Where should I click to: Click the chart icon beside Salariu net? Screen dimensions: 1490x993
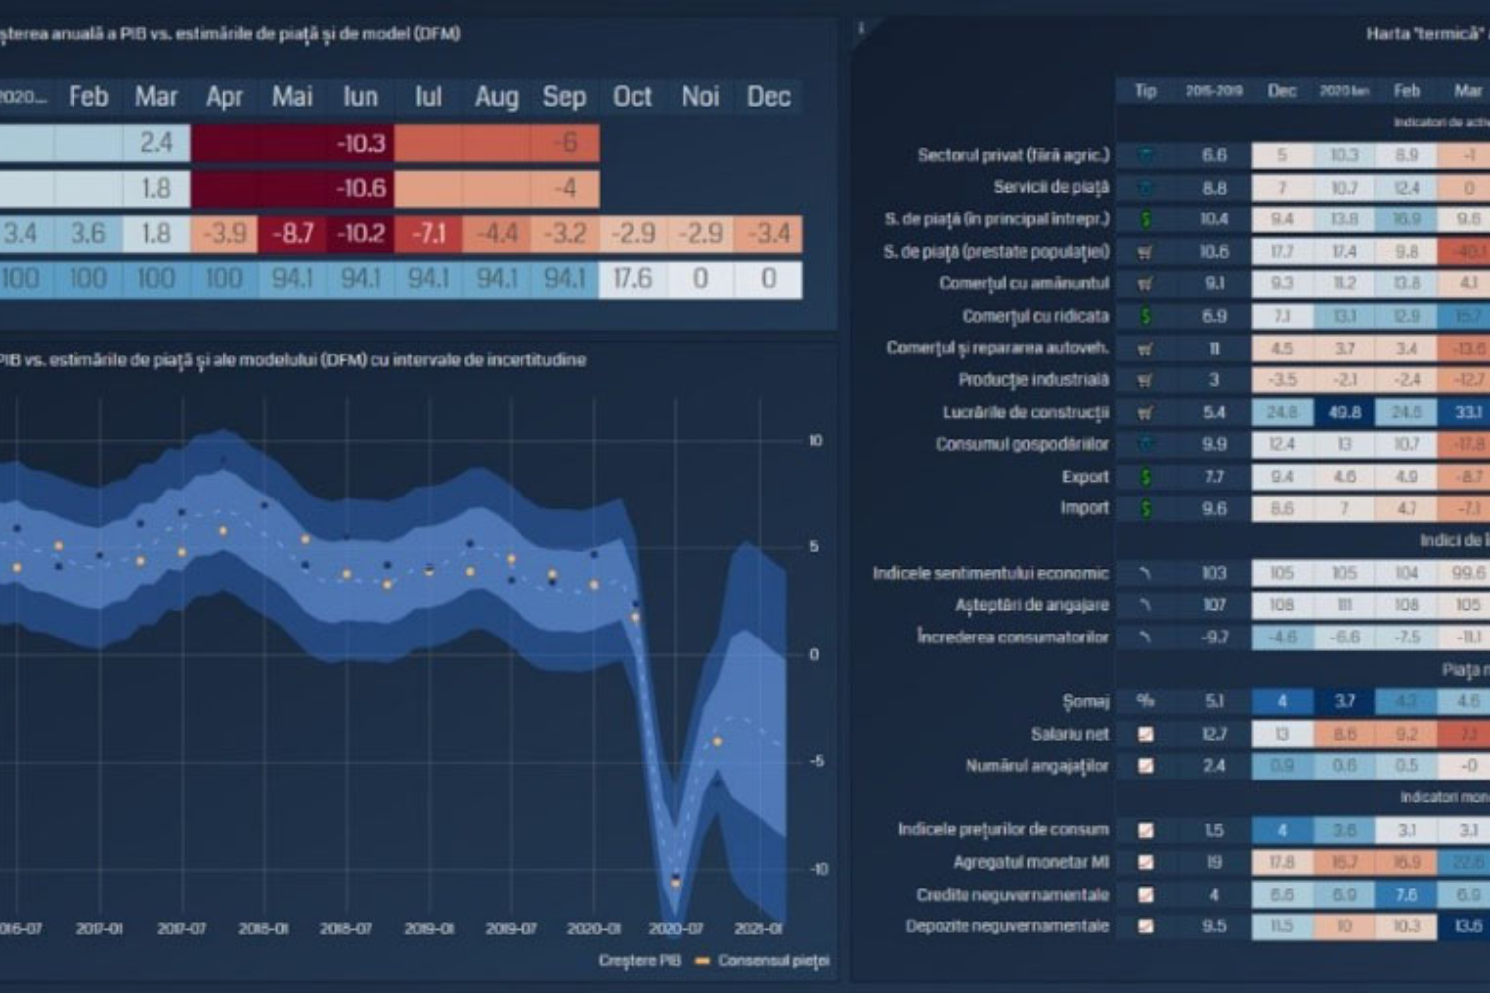click(1145, 734)
